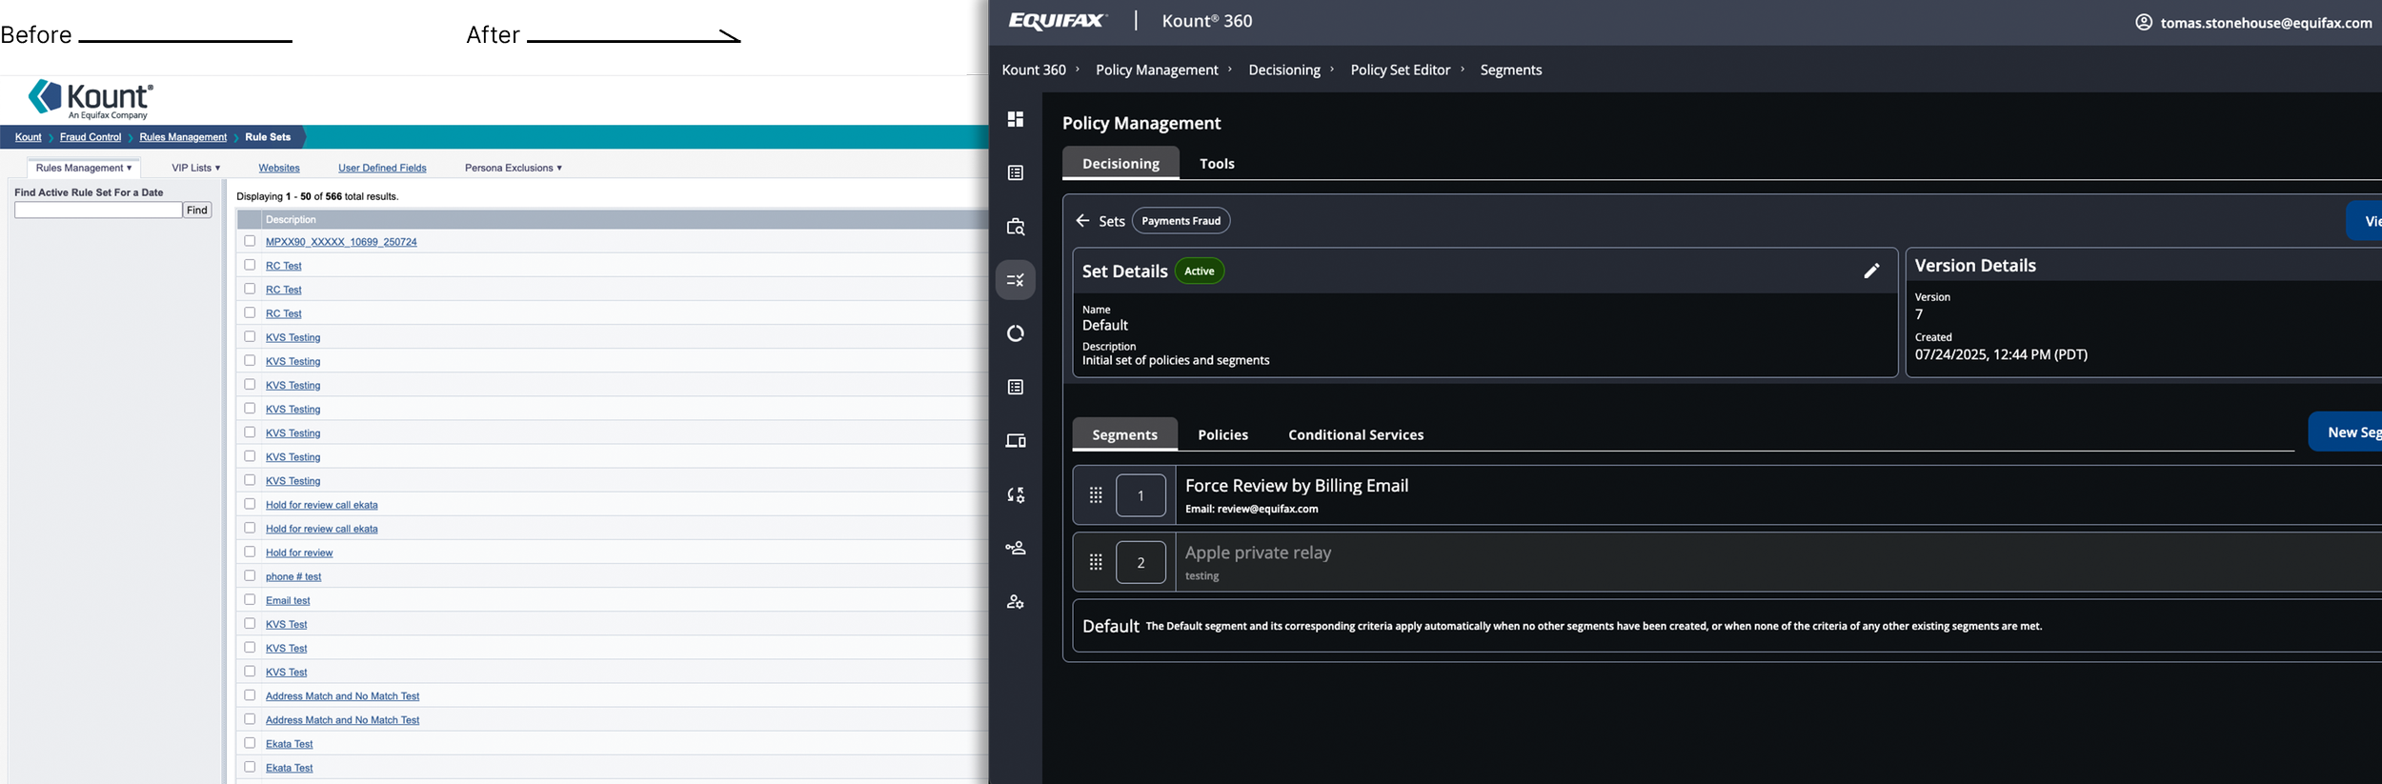
Task: Click the sync settings icon in sidebar
Action: coord(1016,494)
